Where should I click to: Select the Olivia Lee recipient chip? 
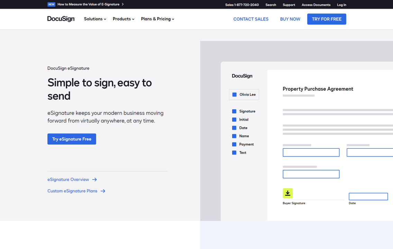(x=244, y=94)
